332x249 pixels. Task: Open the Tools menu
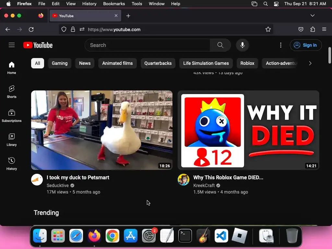point(137,4)
